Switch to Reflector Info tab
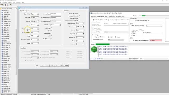Viewport: 169px width, 95px height. (x=111, y=17)
